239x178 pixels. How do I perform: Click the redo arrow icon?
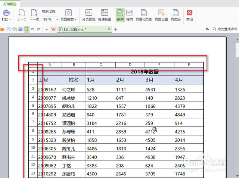tap(39, 29)
